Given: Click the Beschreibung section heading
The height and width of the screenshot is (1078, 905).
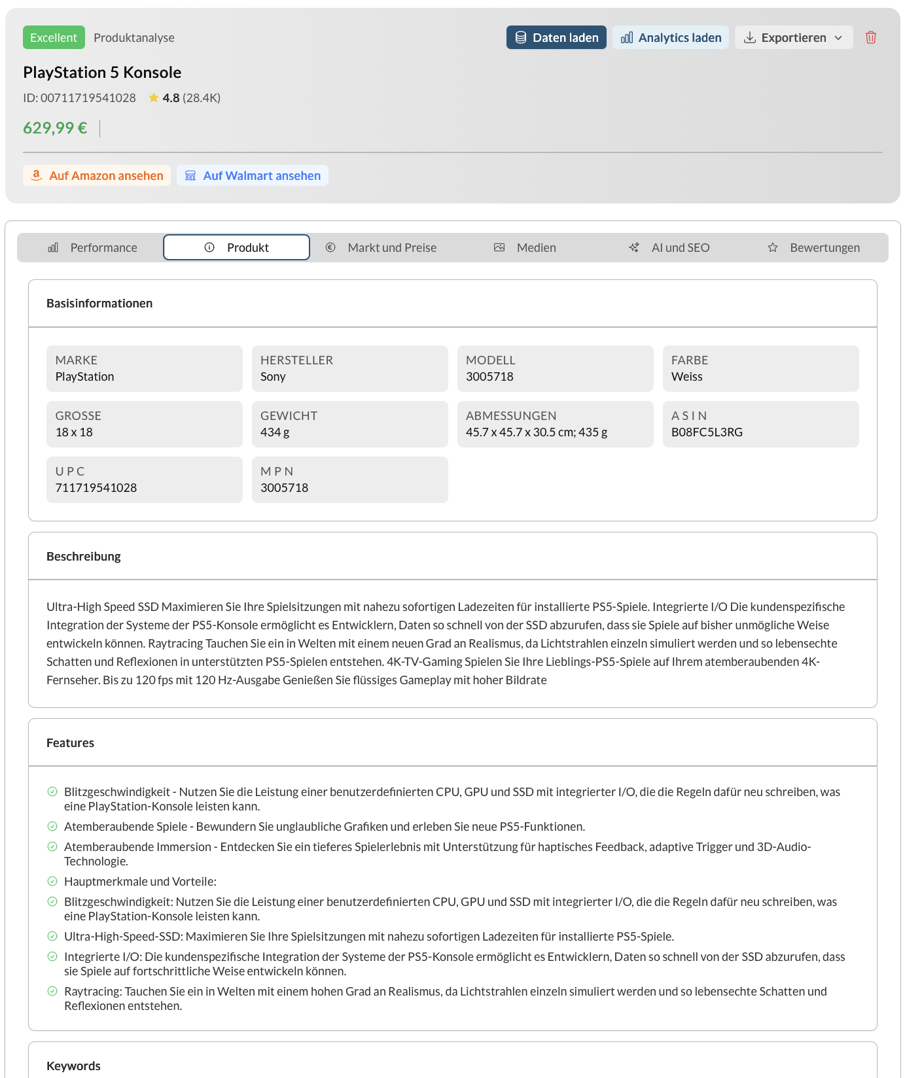Looking at the screenshot, I should [84, 557].
